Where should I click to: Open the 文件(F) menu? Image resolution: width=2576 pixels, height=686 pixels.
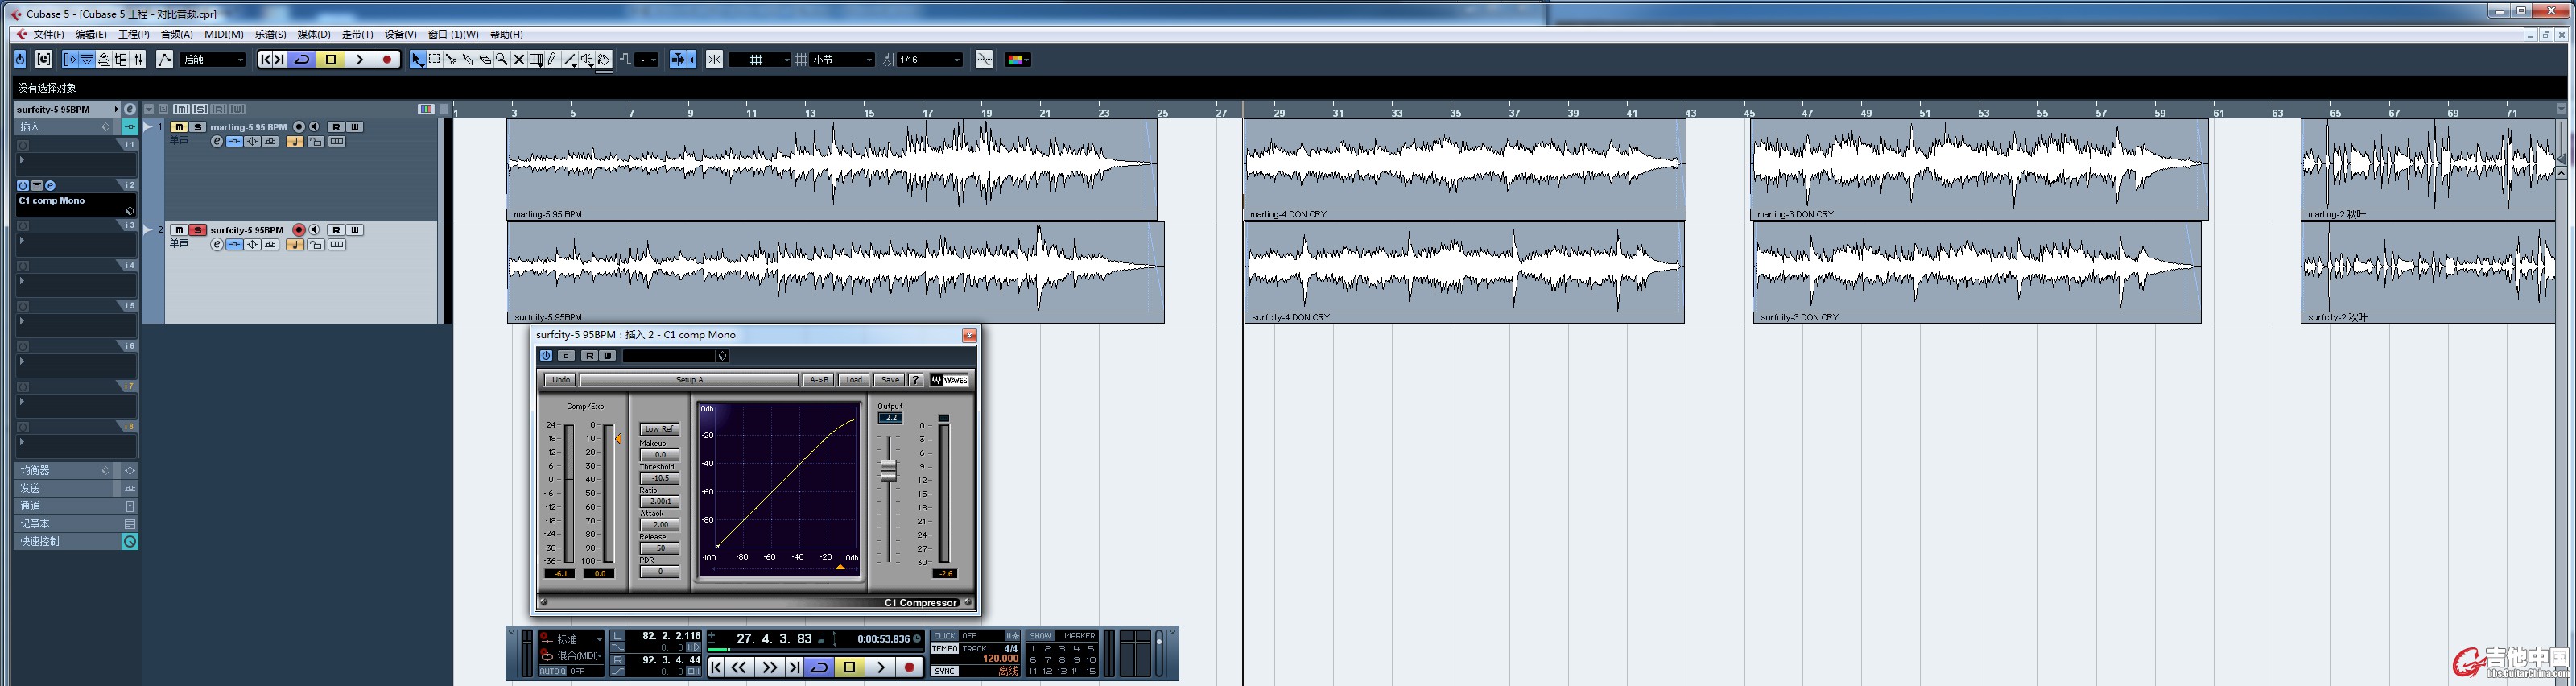point(48,34)
